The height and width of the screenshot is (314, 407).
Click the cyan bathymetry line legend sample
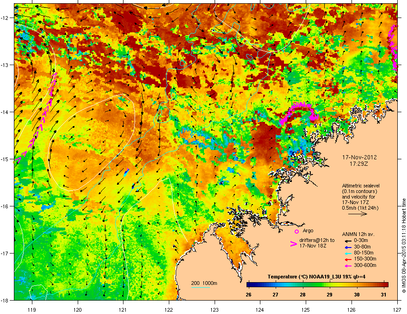click(x=200, y=287)
